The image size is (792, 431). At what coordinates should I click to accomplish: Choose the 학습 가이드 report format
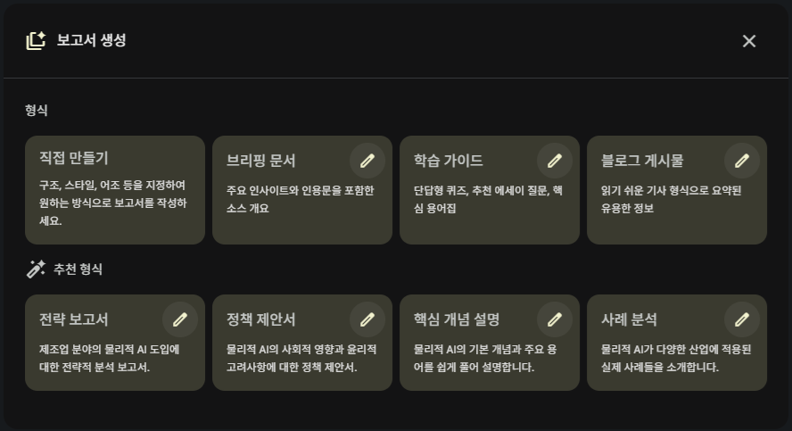(473, 201)
